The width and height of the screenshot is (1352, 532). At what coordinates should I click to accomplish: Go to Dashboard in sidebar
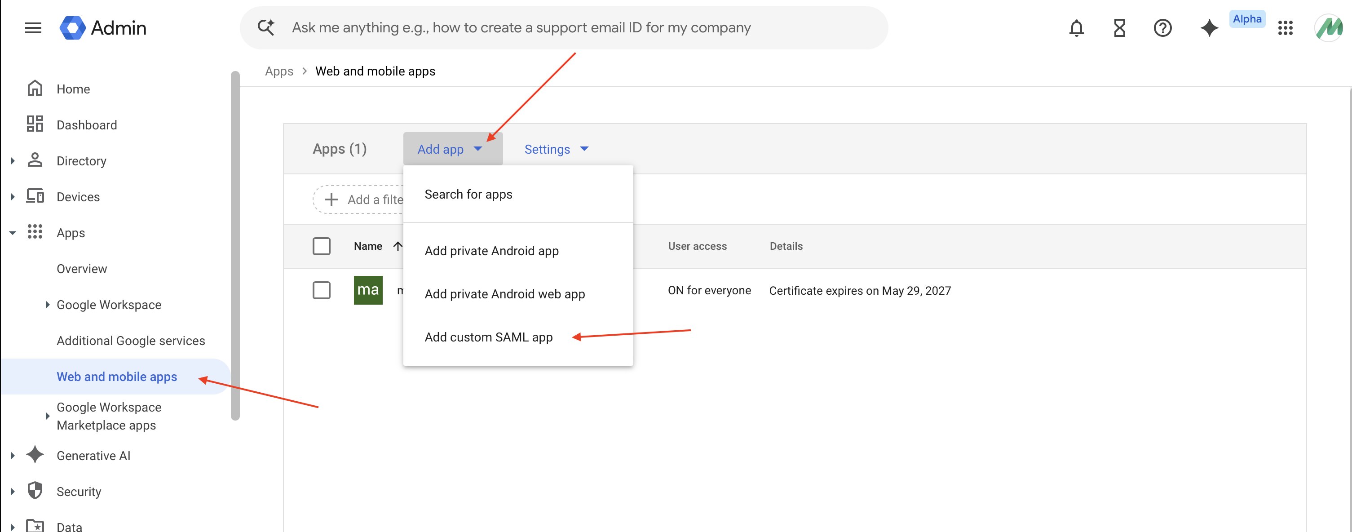tap(87, 125)
